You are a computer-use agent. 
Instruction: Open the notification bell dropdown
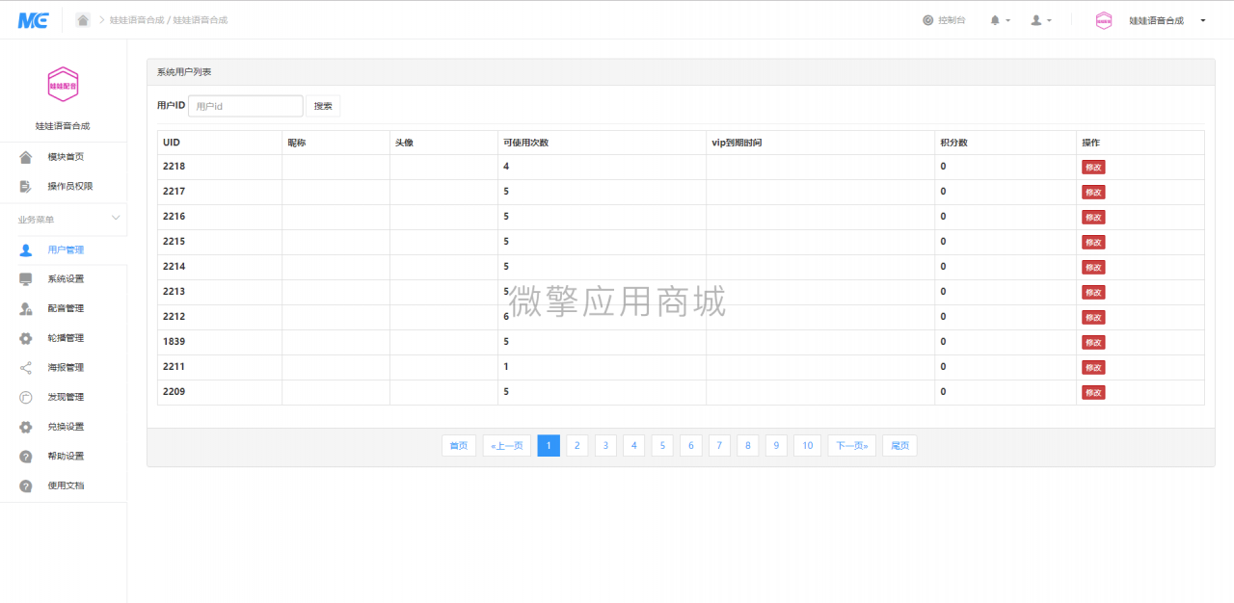(1000, 20)
